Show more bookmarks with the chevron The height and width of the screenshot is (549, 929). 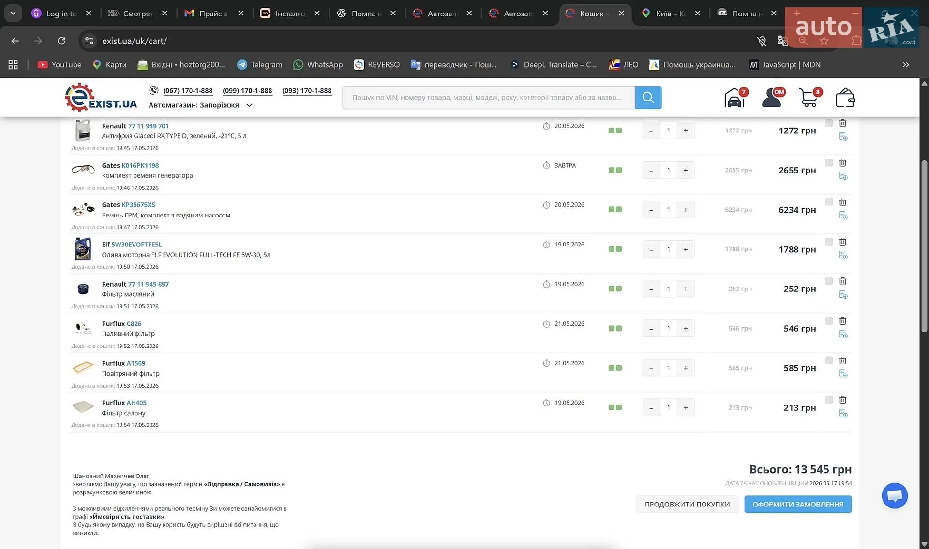click(906, 65)
